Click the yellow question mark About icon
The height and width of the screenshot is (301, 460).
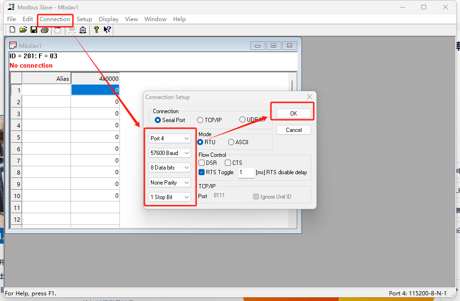[x=96, y=30]
